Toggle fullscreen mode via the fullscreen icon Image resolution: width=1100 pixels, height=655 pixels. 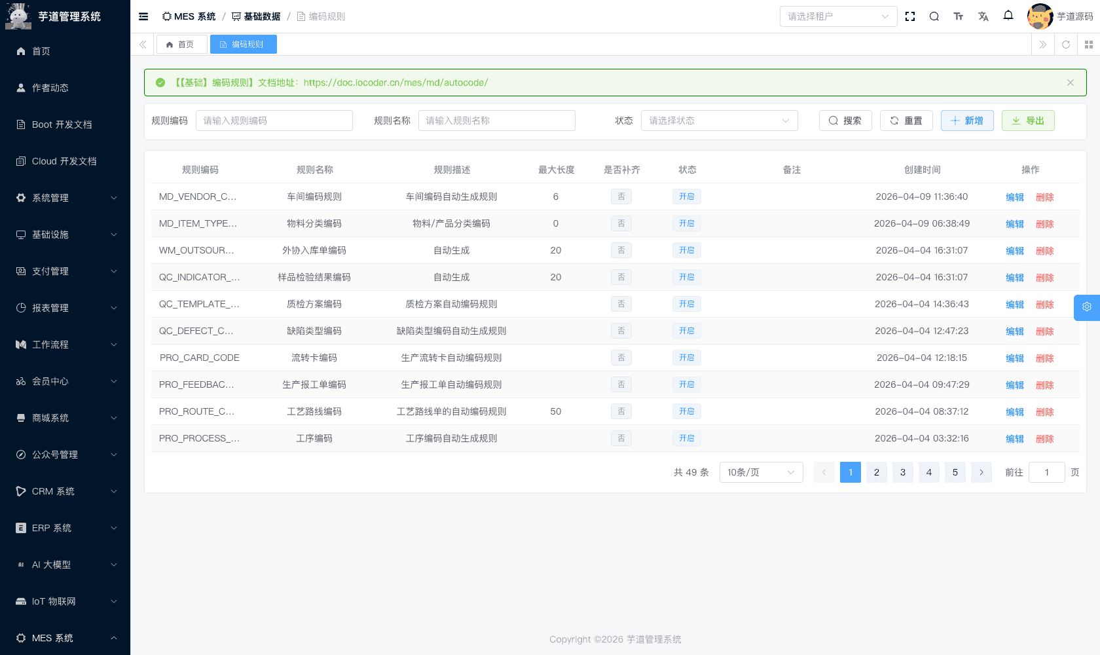tap(910, 16)
